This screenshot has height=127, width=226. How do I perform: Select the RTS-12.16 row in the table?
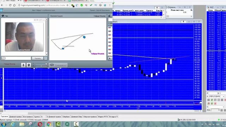[x=137, y=13]
